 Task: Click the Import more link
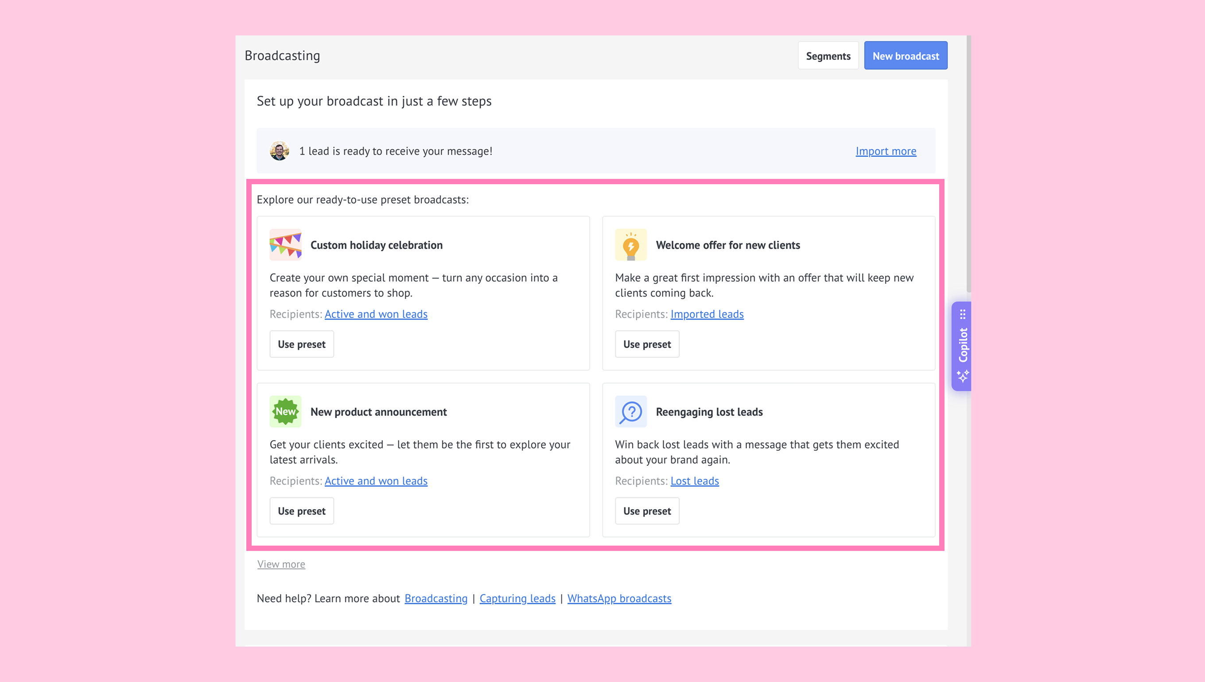tap(886, 151)
